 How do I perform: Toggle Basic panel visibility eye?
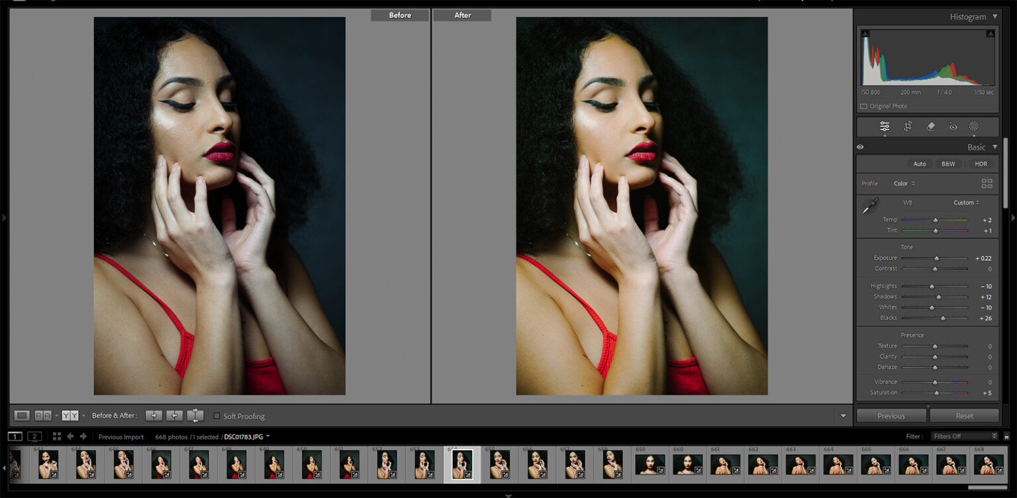860,147
